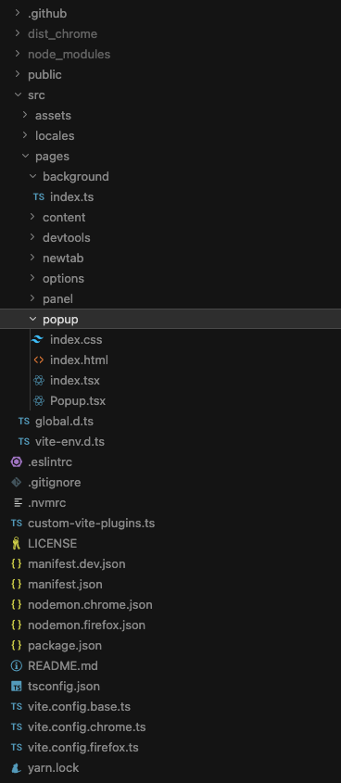Click the ESLint icon next to .eslintrc
341x783 pixels.
point(17,461)
